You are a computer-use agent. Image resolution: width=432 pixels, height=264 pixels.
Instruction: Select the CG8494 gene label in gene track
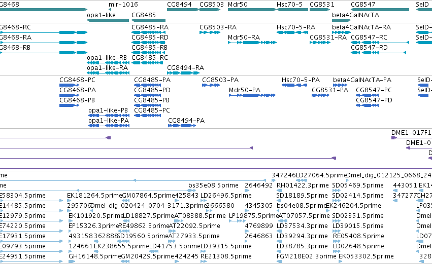pos(179,5)
